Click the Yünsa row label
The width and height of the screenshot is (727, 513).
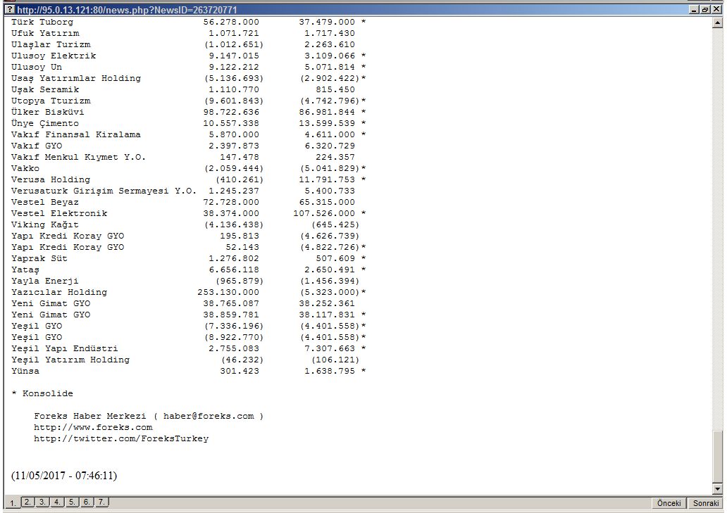[25, 371]
